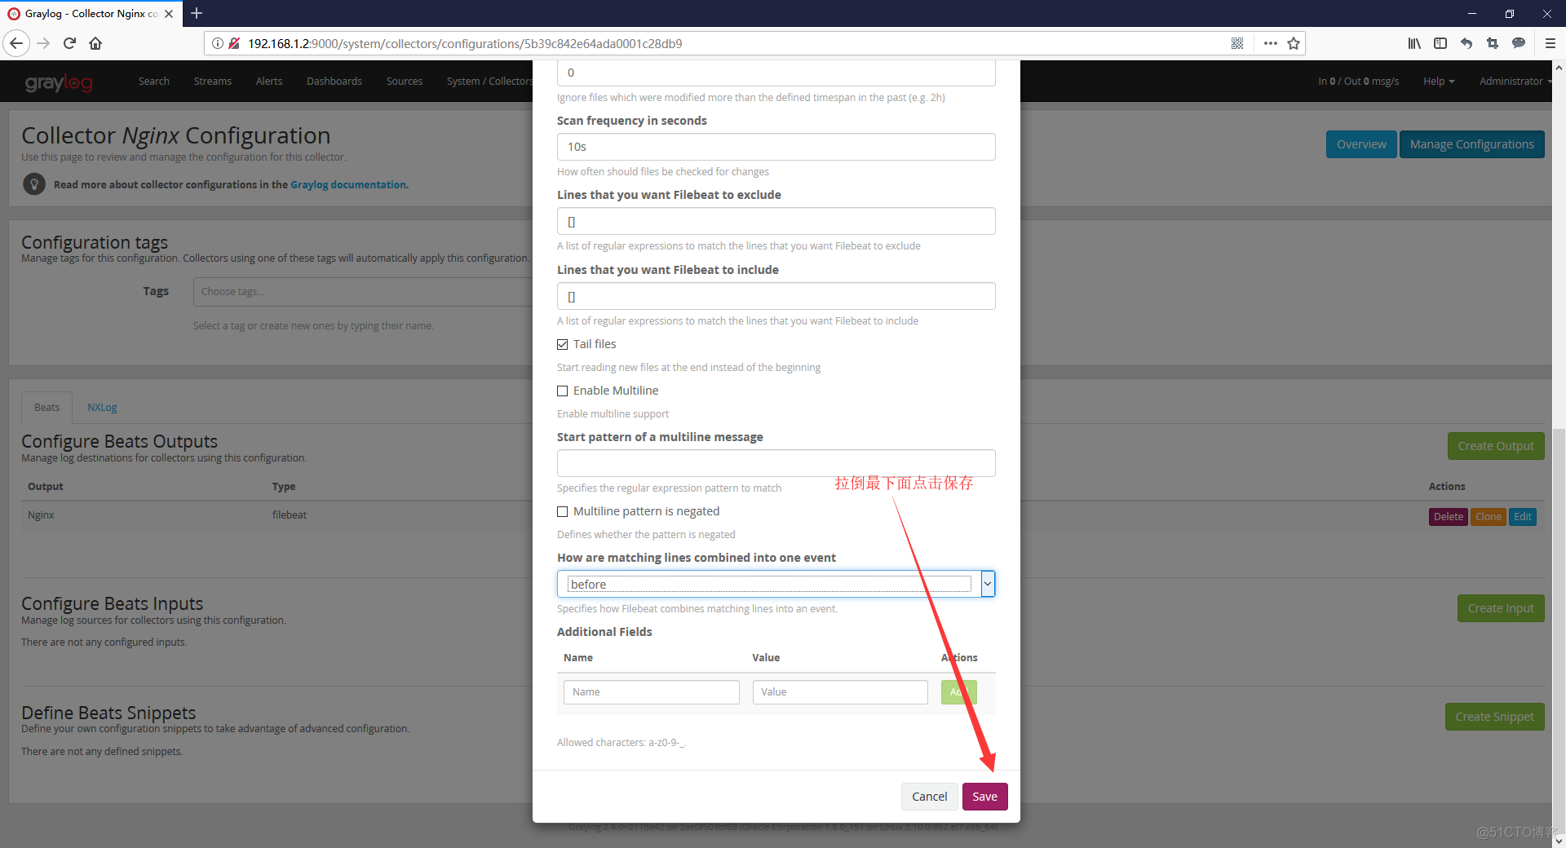Click the Overview button
The height and width of the screenshot is (848, 1566).
[1361, 144]
